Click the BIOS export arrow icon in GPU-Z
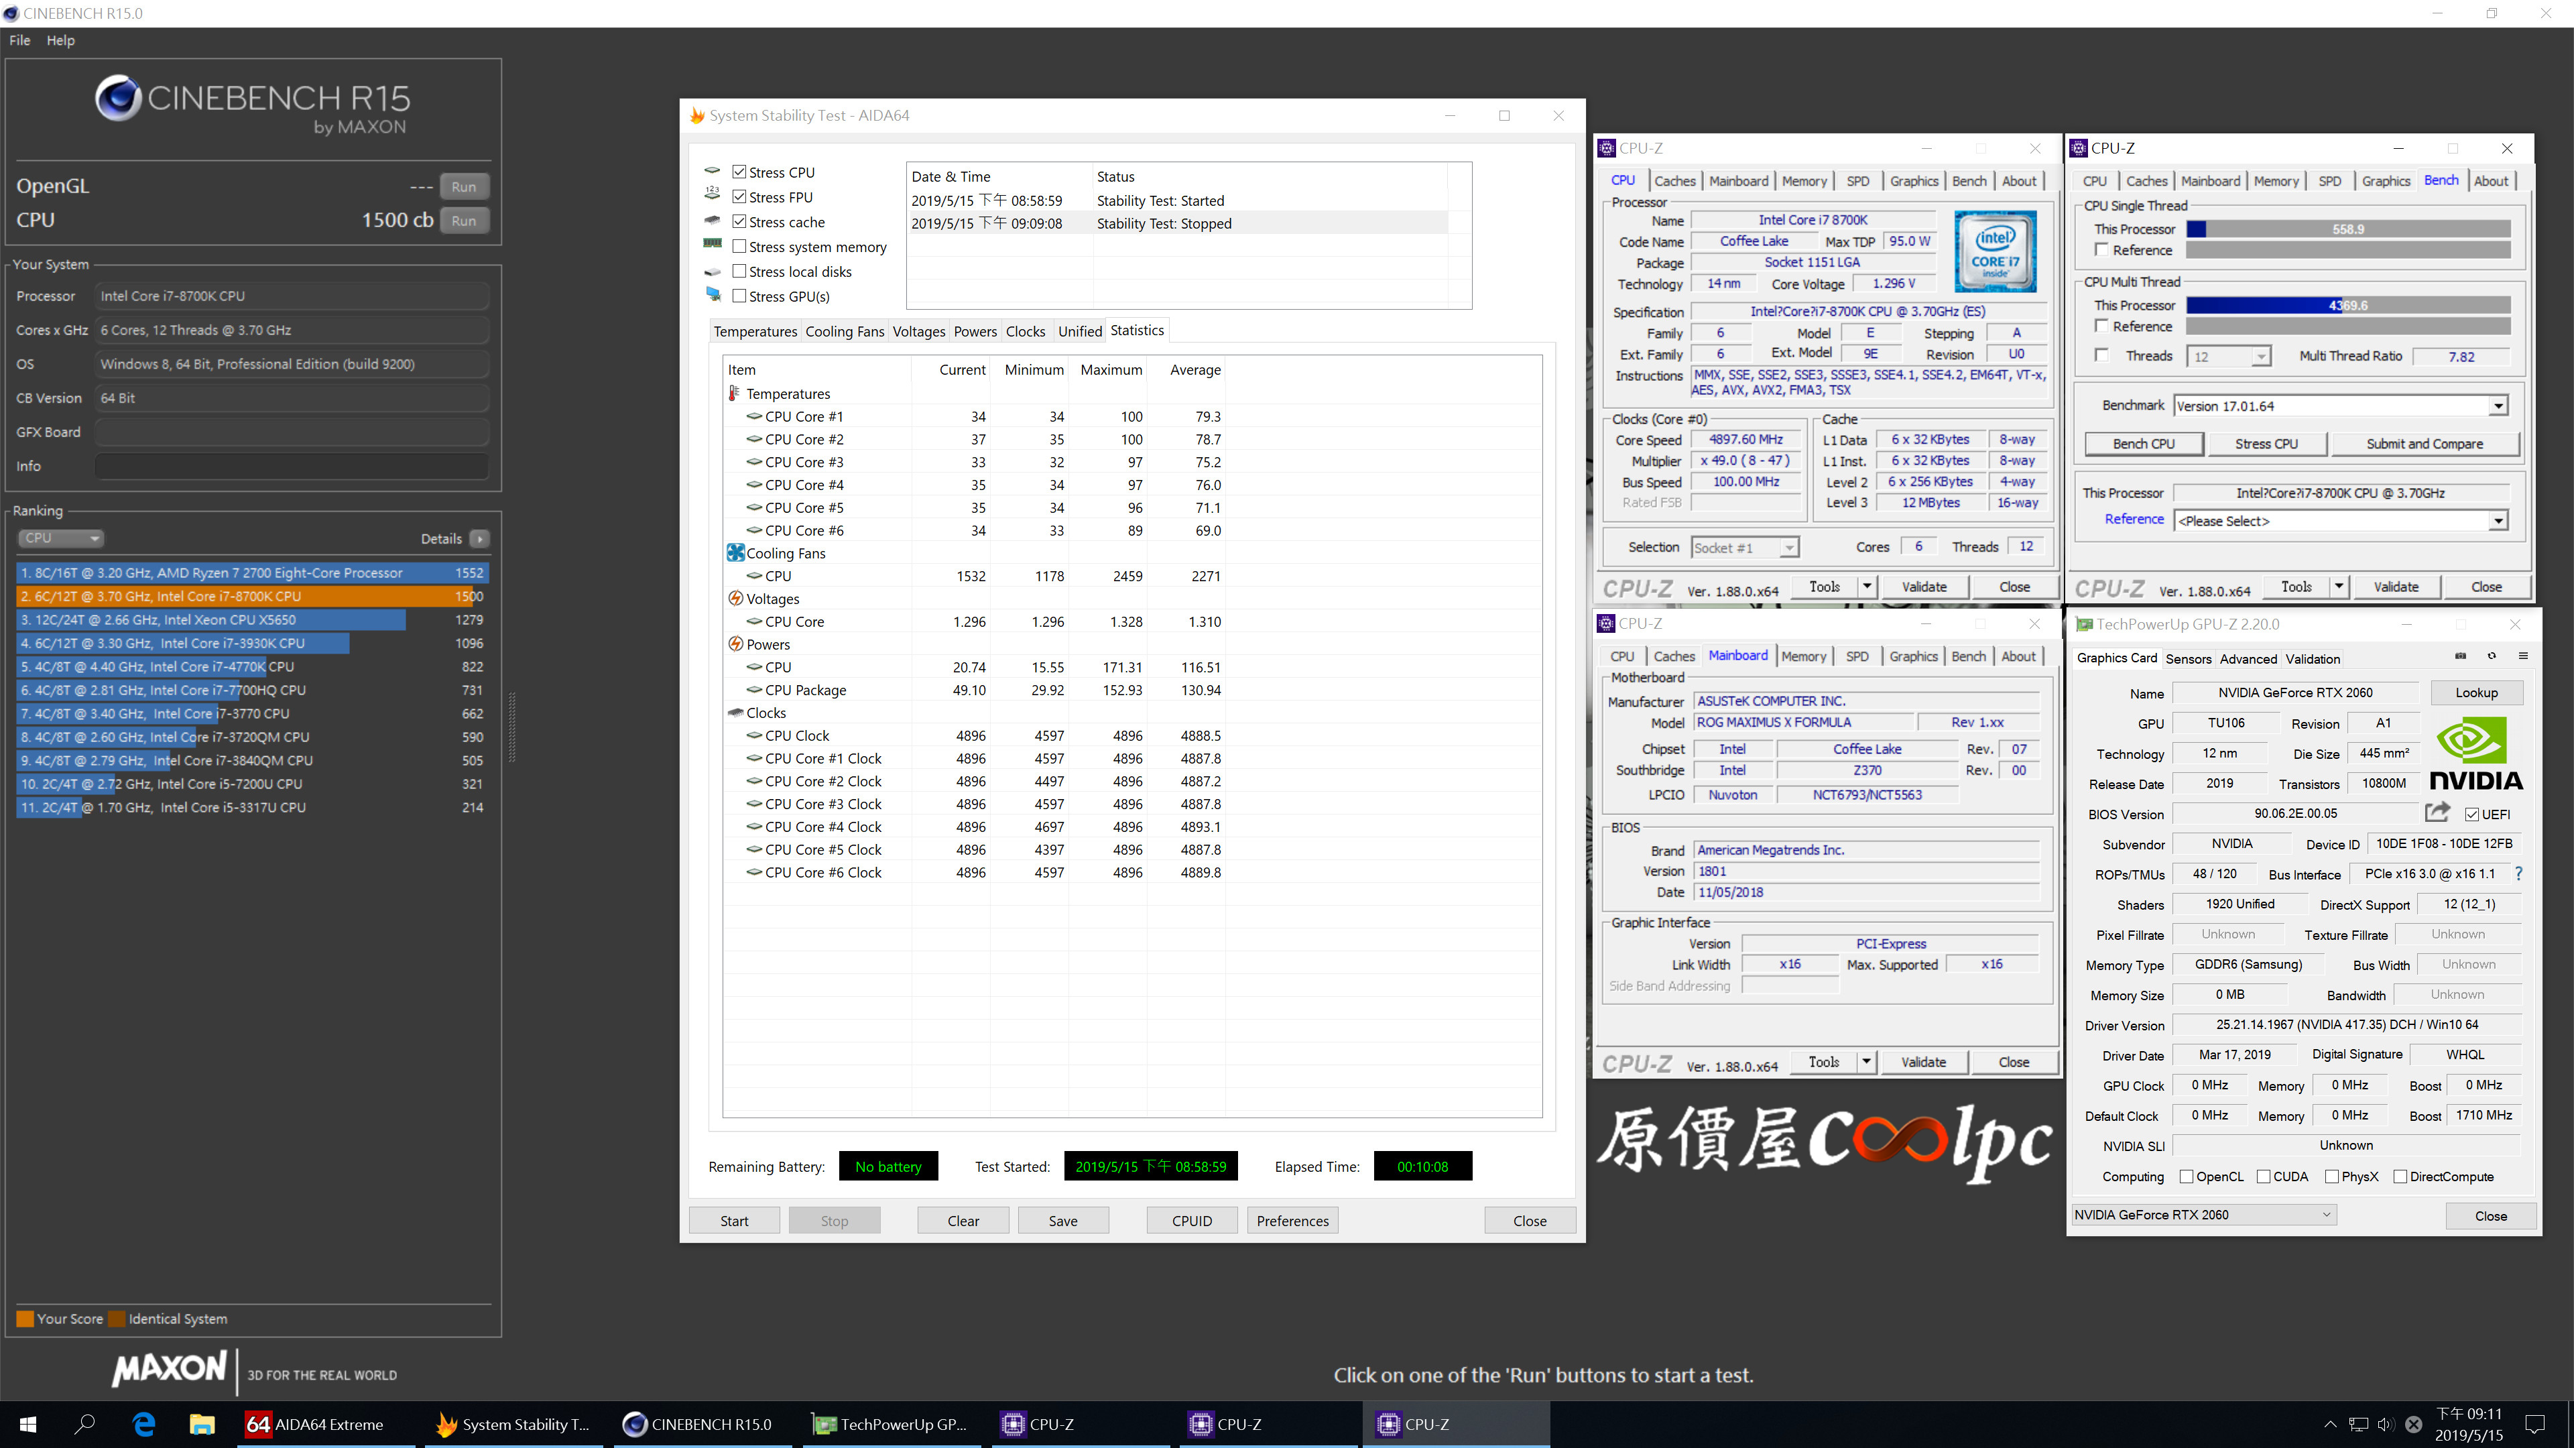 tap(2438, 812)
